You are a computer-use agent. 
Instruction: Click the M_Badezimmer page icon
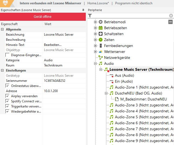[117, 99]
